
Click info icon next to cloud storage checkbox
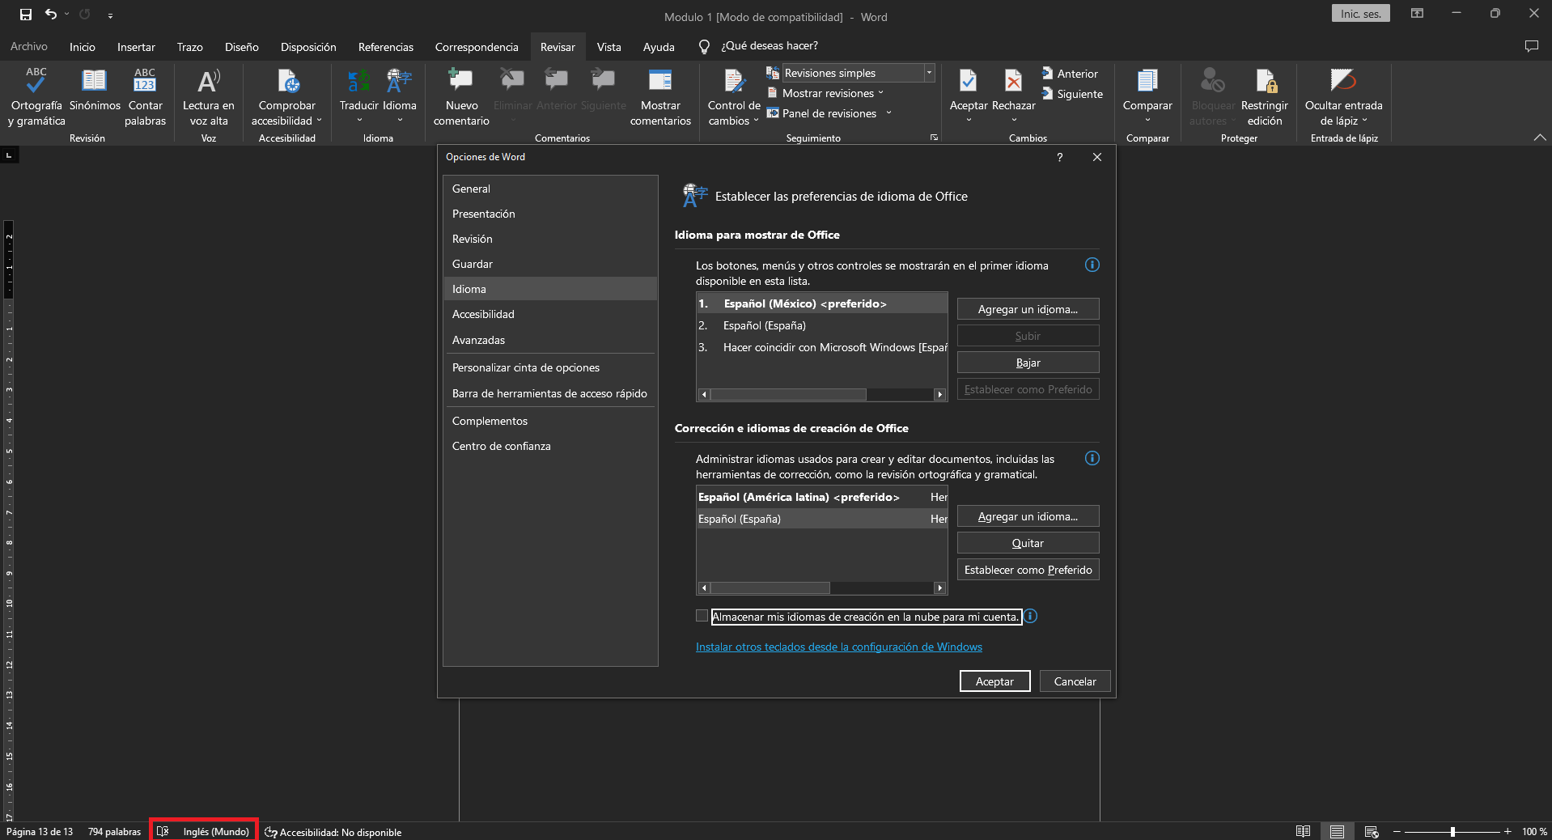pos(1030,617)
